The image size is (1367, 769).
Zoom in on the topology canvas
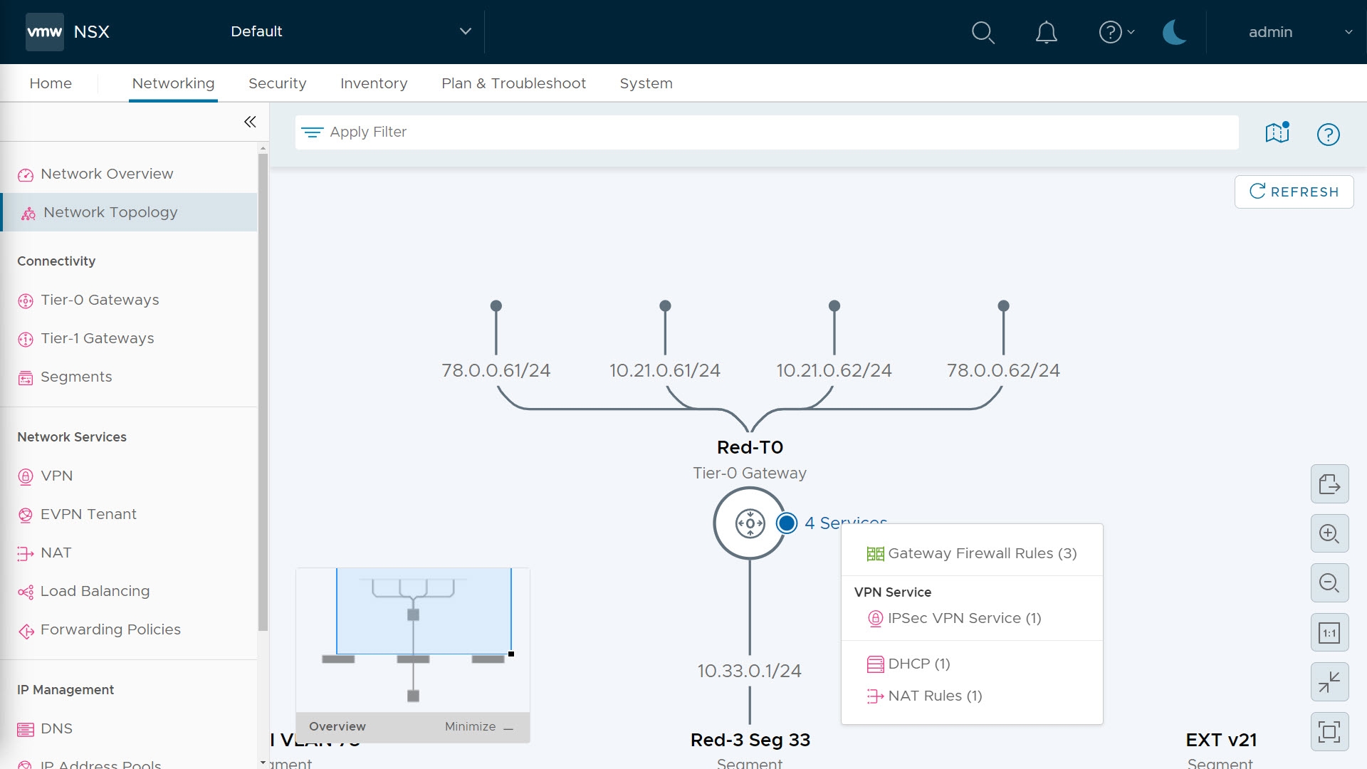(1329, 533)
